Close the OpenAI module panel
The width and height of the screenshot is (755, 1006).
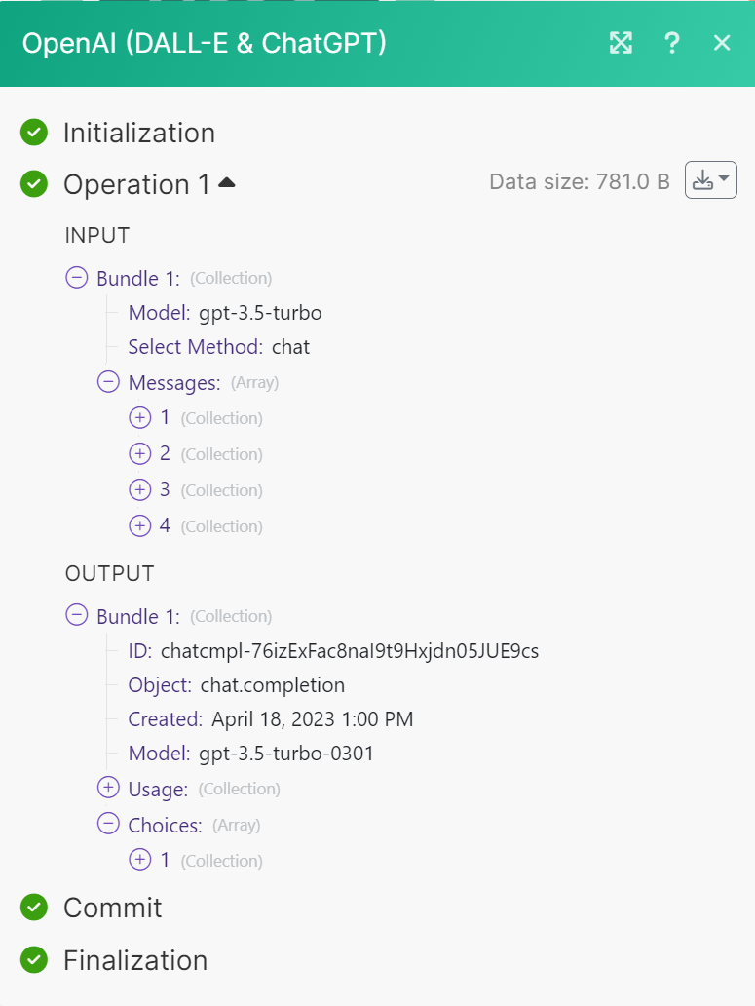(722, 43)
